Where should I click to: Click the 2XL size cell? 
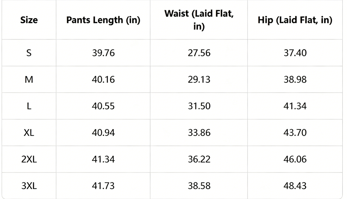point(29,159)
